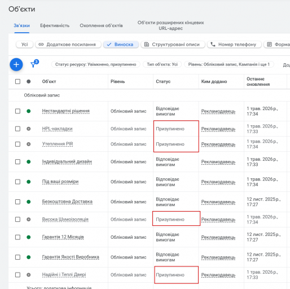Select the Структуровані описи filter button

coord(173,45)
